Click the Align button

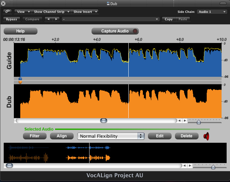pos(61,136)
